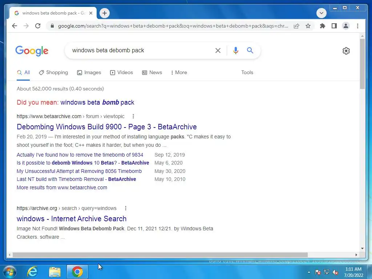The width and height of the screenshot is (372, 279).
Task: Click the horizontal scrollbar thumb
Action: 160,255
